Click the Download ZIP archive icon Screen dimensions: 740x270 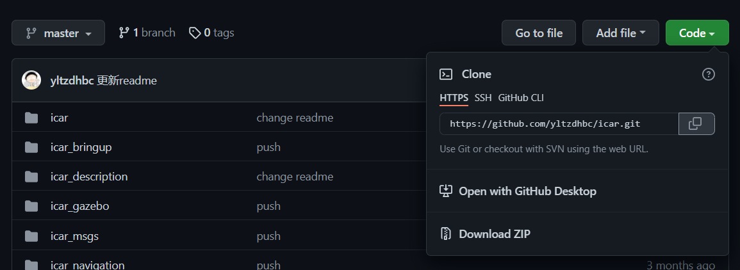(x=446, y=234)
